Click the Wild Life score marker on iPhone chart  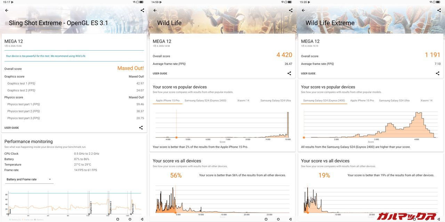(x=176, y=138)
